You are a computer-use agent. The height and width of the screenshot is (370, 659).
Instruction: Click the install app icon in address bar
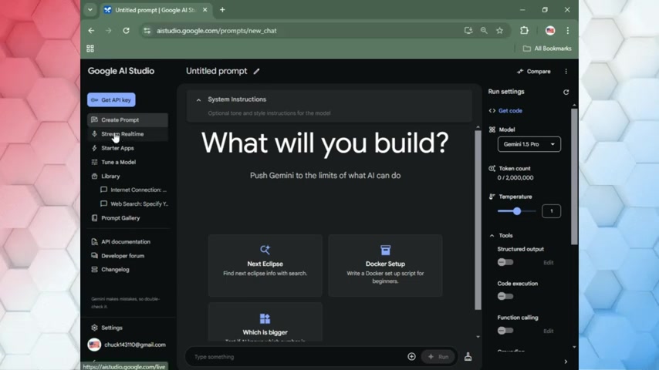coord(468,31)
